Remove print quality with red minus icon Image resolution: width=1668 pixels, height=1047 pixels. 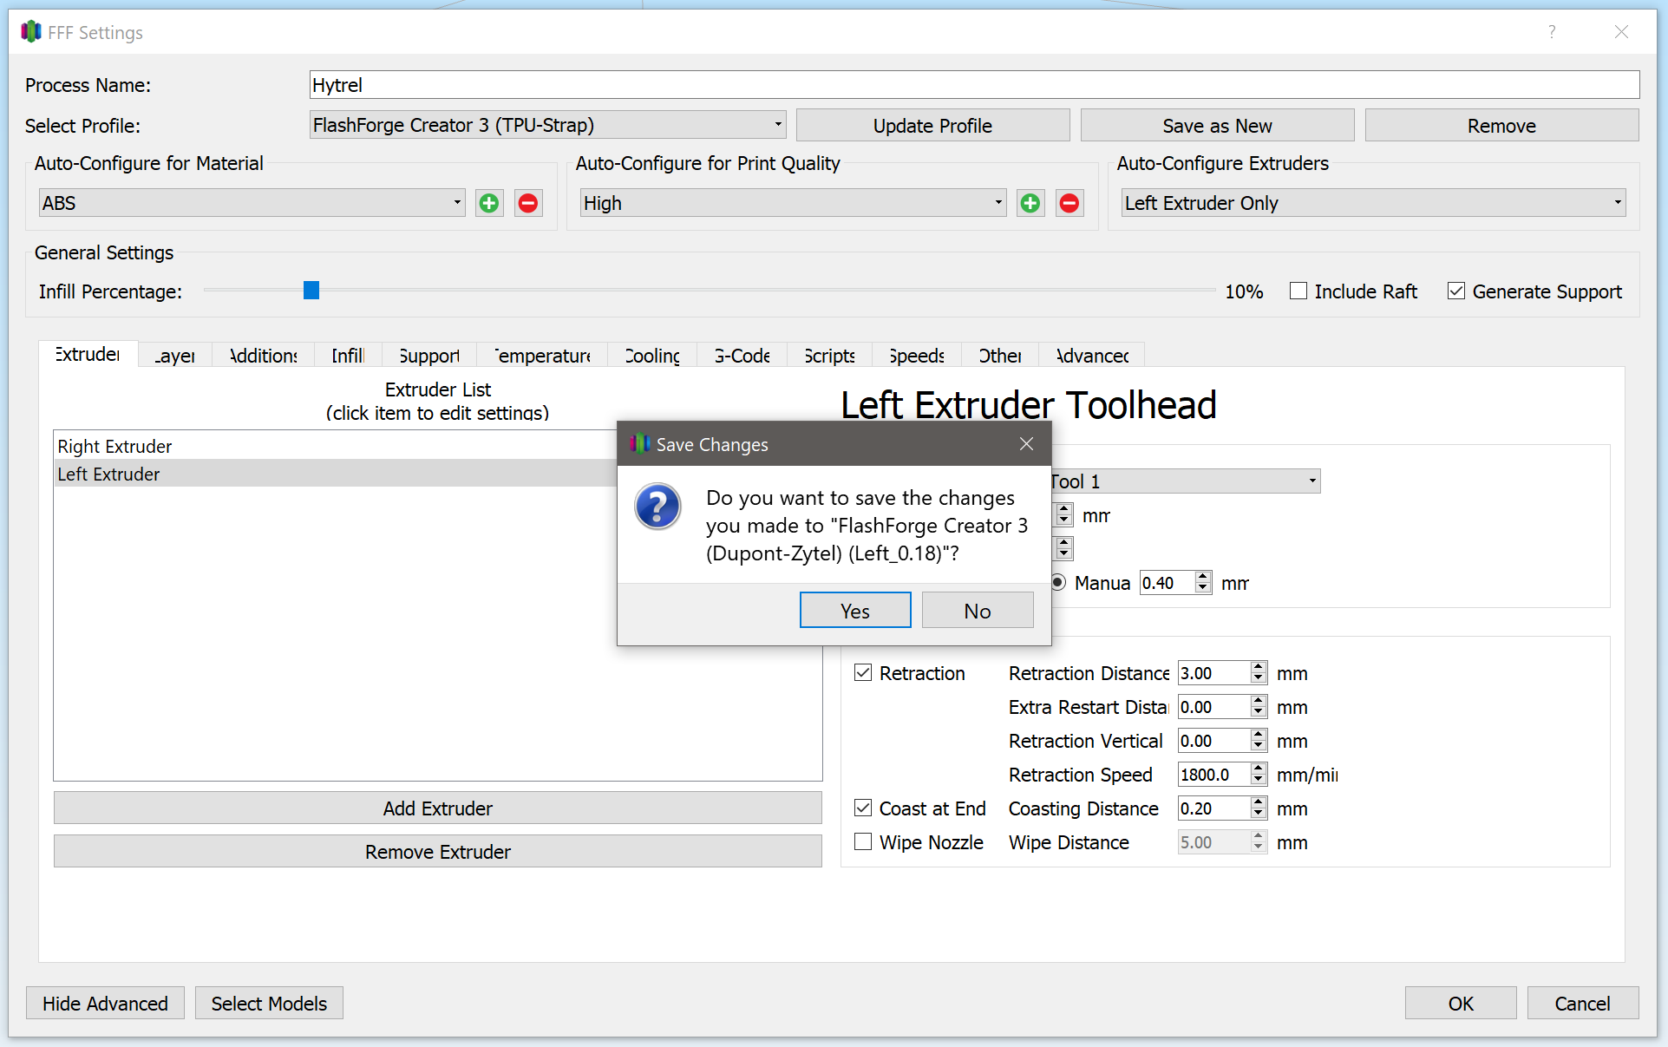coord(1069,203)
